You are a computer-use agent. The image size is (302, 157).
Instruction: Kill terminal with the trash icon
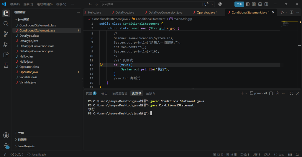pos(277,93)
